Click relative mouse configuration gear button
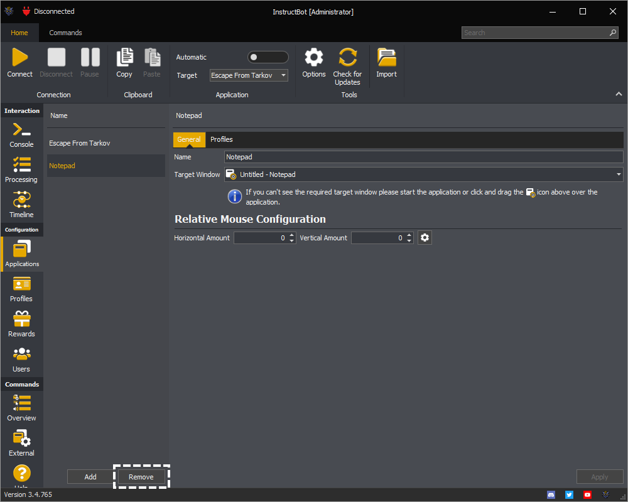Screen dimensions: 628x502 [425, 238]
